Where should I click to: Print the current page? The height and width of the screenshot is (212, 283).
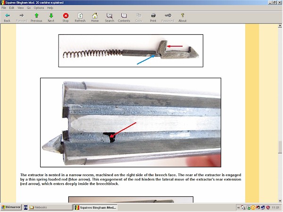tap(153, 17)
